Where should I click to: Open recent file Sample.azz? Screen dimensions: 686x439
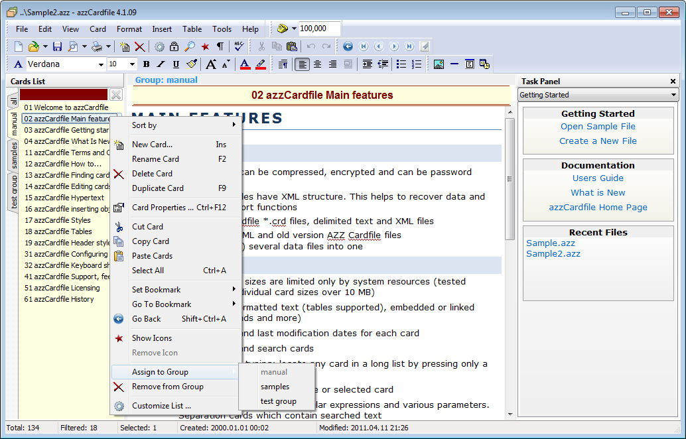(550, 243)
